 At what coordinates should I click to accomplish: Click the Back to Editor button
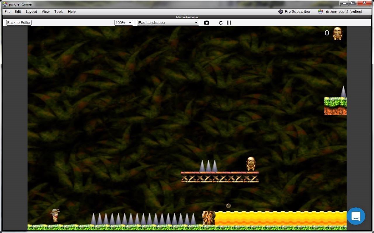(x=18, y=22)
